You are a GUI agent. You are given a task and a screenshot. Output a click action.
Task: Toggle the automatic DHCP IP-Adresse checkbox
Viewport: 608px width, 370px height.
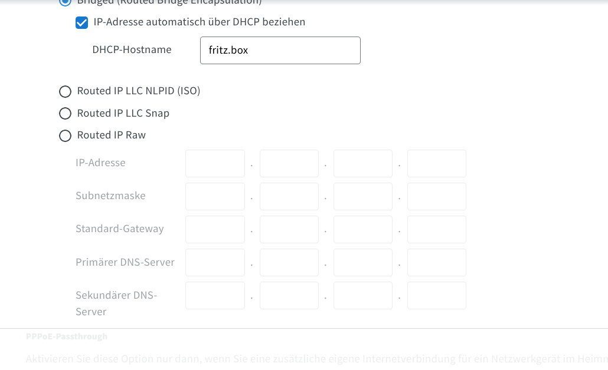pos(82,23)
